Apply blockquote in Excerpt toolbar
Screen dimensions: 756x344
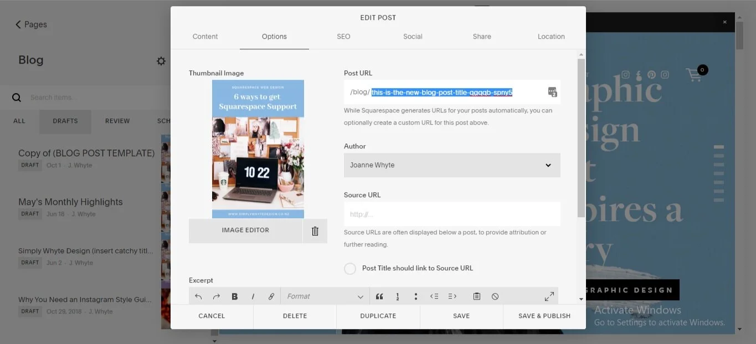379,296
